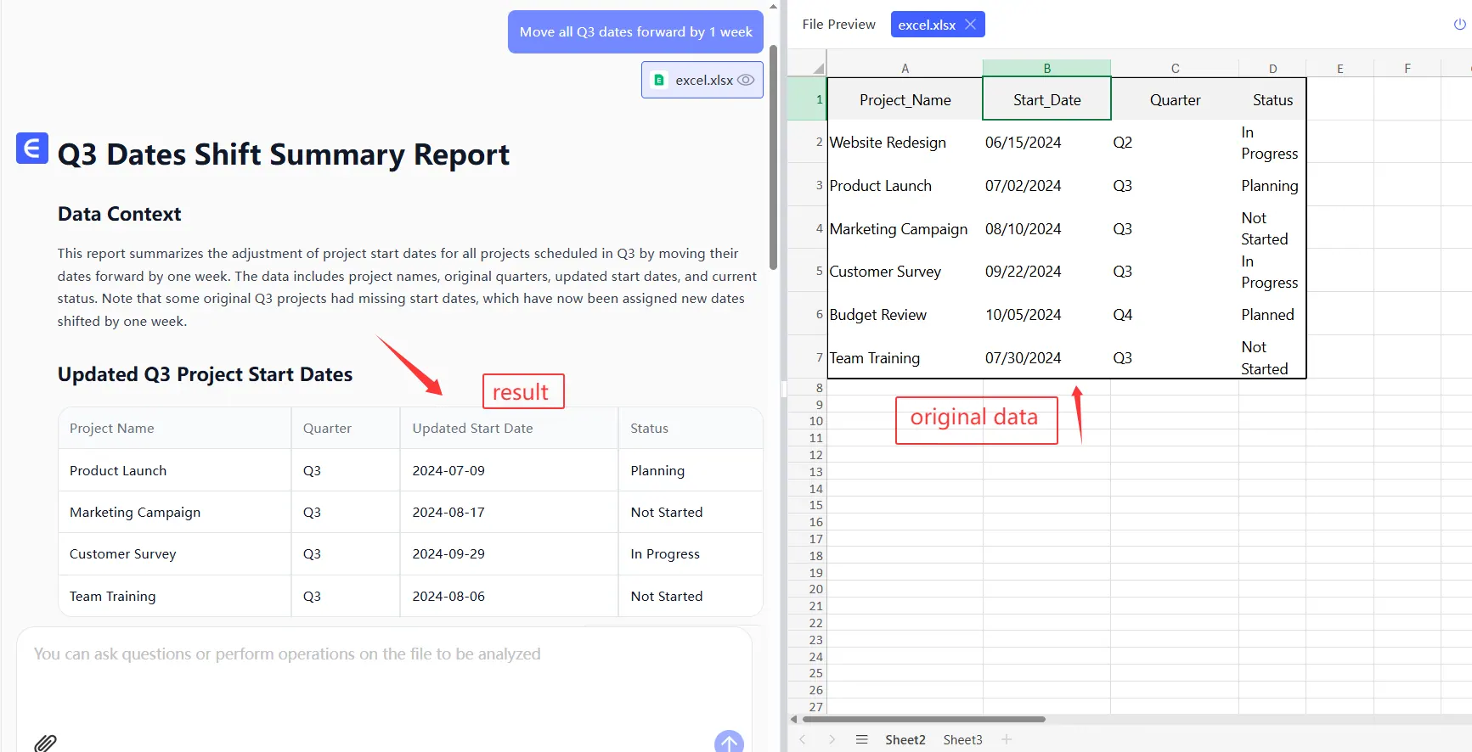Image resolution: width=1472 pixels, height=752 pixels.
Task: Select the Start_Date header cell
Action: (x=1046, y=99)
